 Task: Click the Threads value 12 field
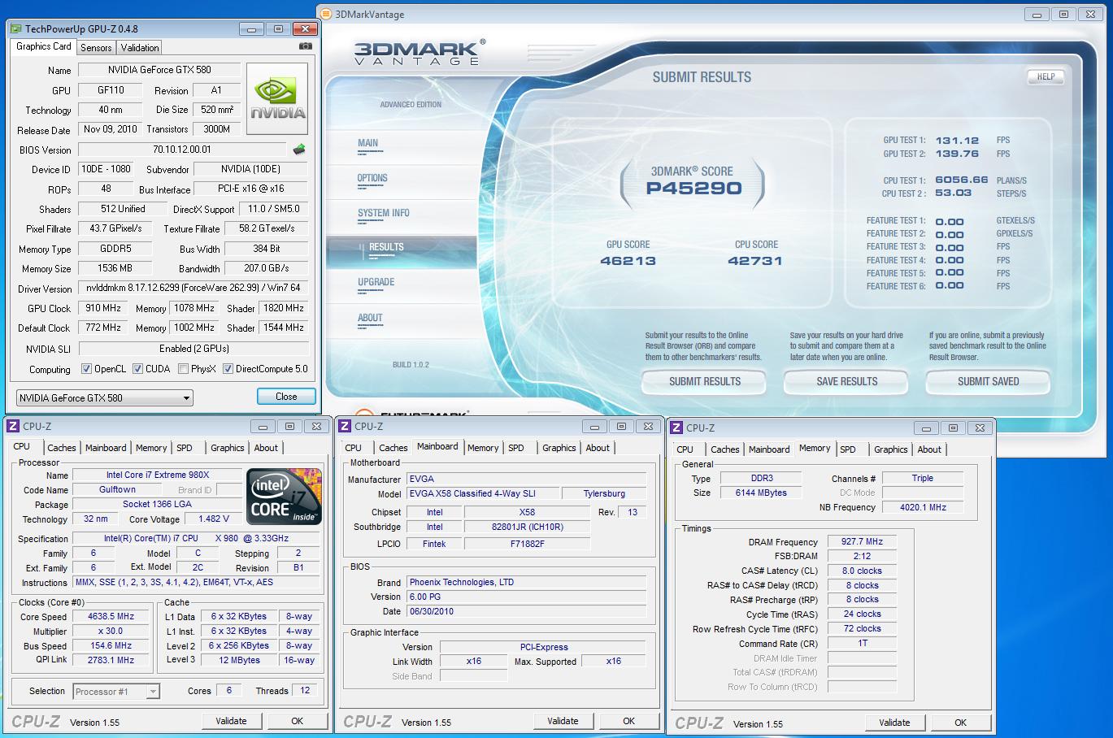coord(305,691)
